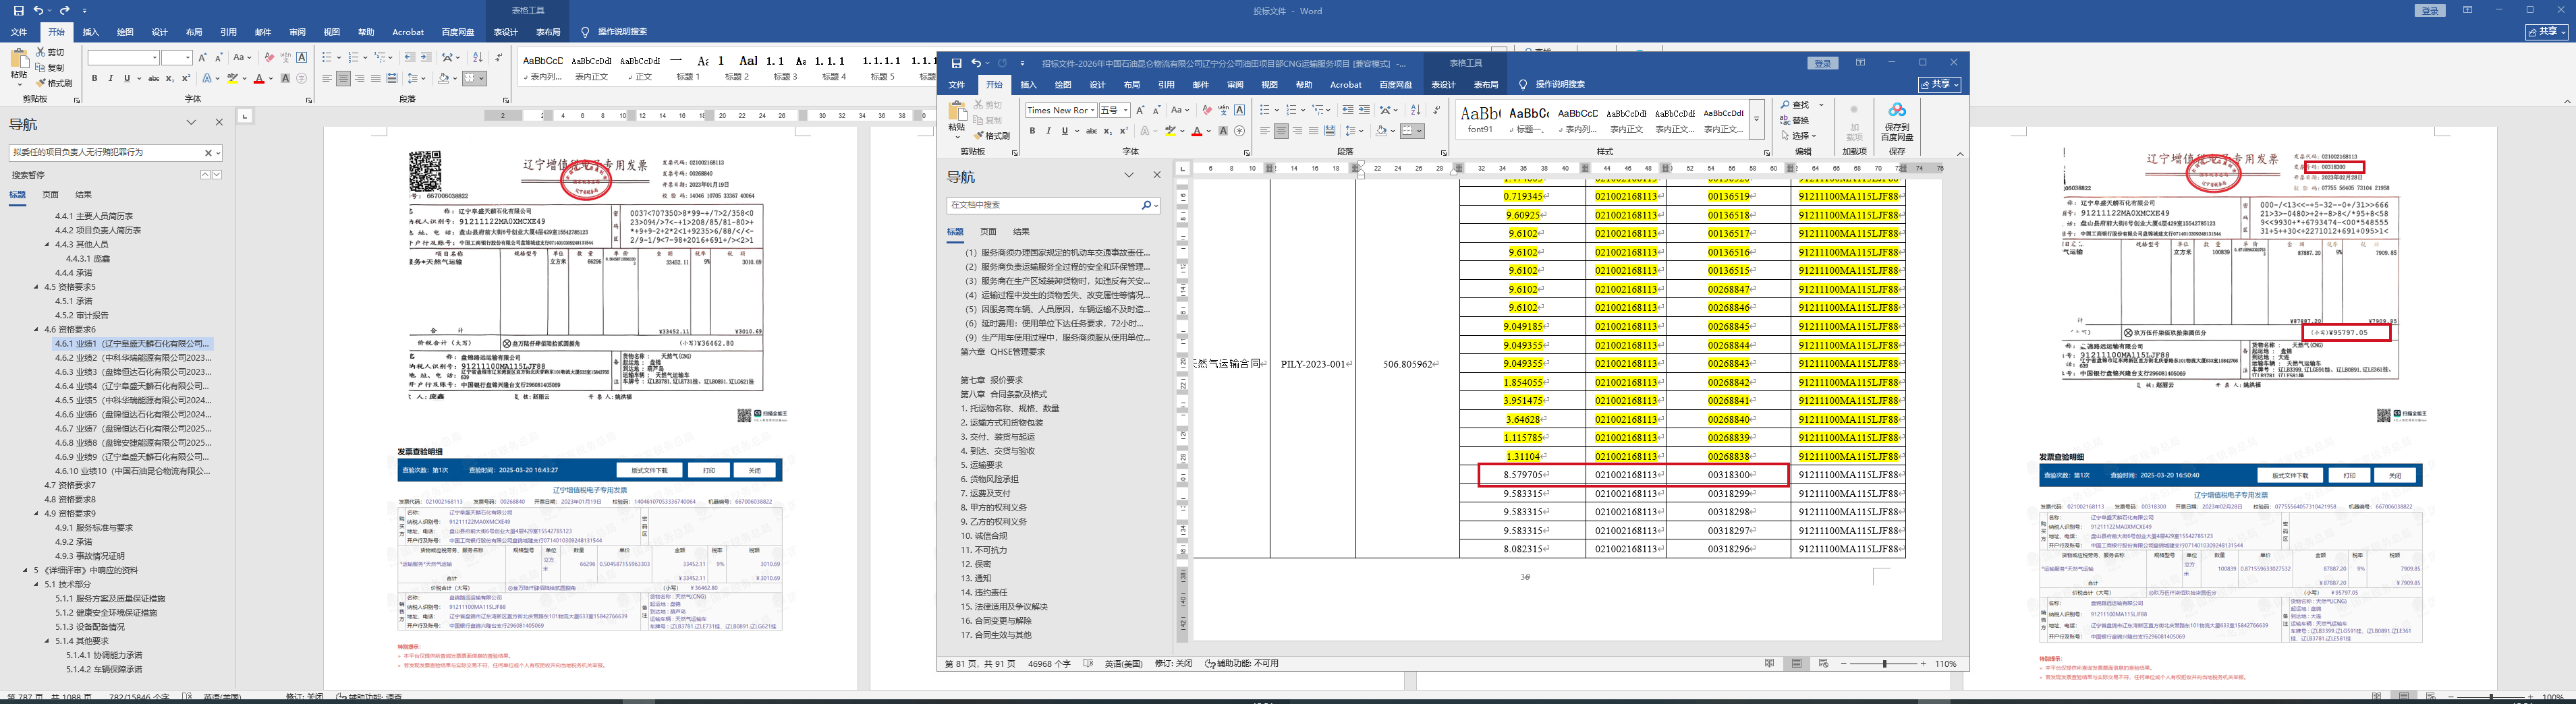Click 复制 copy in the 投标文件 ribbon
This screenshot has height=704, width=2576.
pos(50,68)
